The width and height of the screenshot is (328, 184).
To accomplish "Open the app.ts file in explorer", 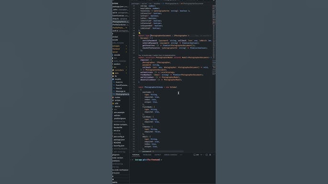I will (x=117, y=106).
